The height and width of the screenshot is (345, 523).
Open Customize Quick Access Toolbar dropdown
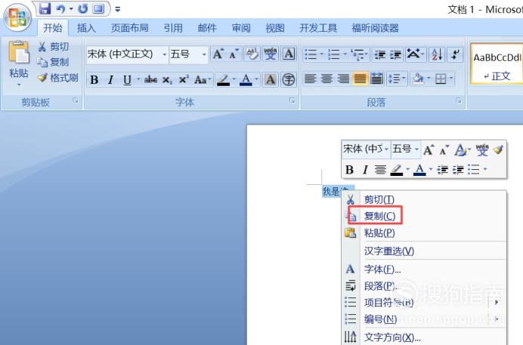point(117,9)
